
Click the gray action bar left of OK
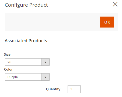(x=53, y=22)
